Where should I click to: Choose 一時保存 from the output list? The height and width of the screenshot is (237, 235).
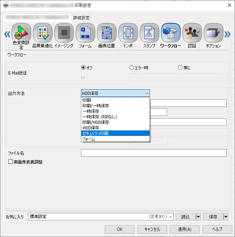click(115, 111)
